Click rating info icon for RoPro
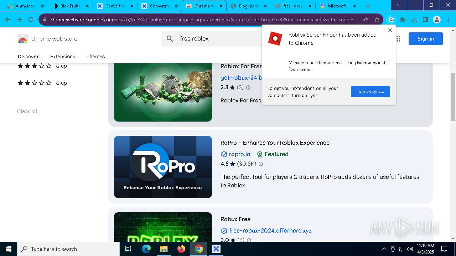456x256 pixels. point(261,164)
